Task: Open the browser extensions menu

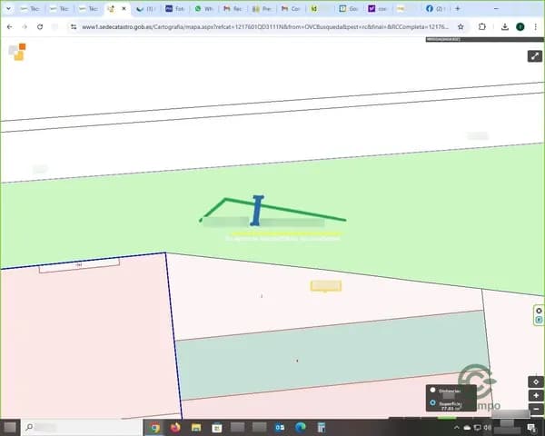Action: pos(482,26)
